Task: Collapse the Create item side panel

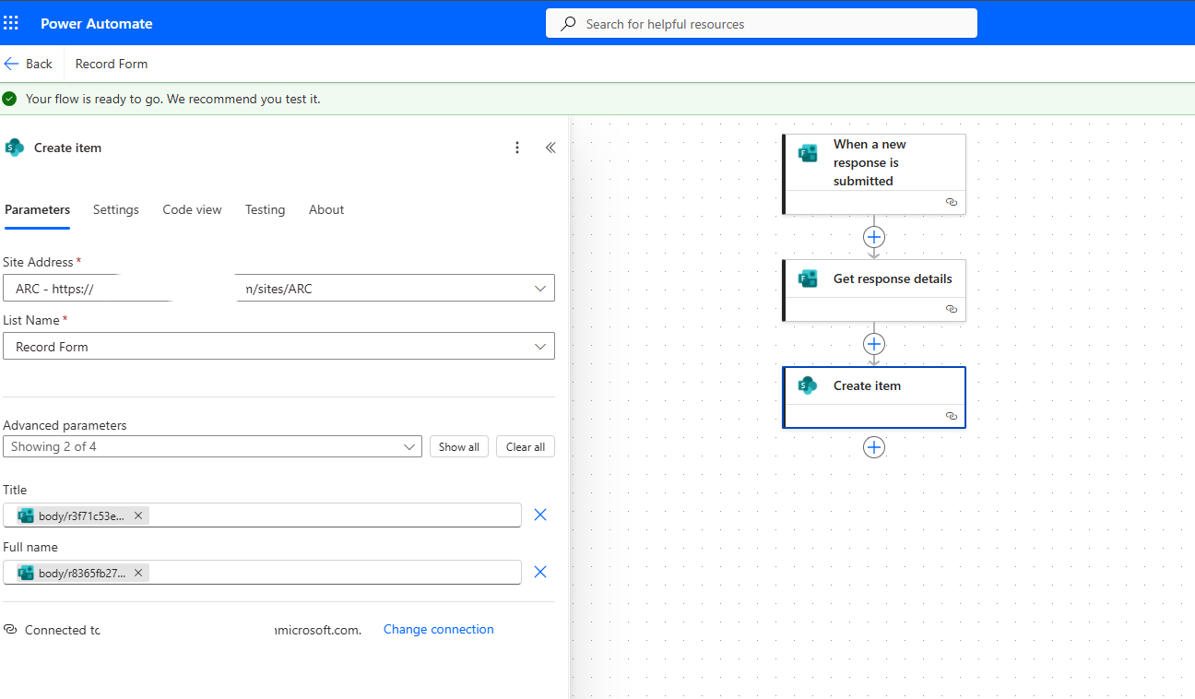Action: click(550, 148)
